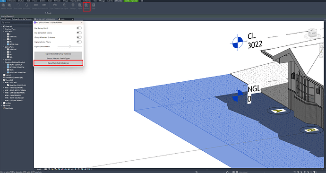Click the Sync Links icon
The image size is (326, 173).
pos(26,5)
